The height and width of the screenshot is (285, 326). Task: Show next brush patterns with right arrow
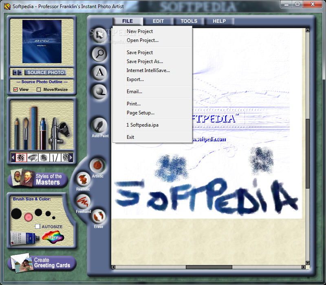[71, 158]
